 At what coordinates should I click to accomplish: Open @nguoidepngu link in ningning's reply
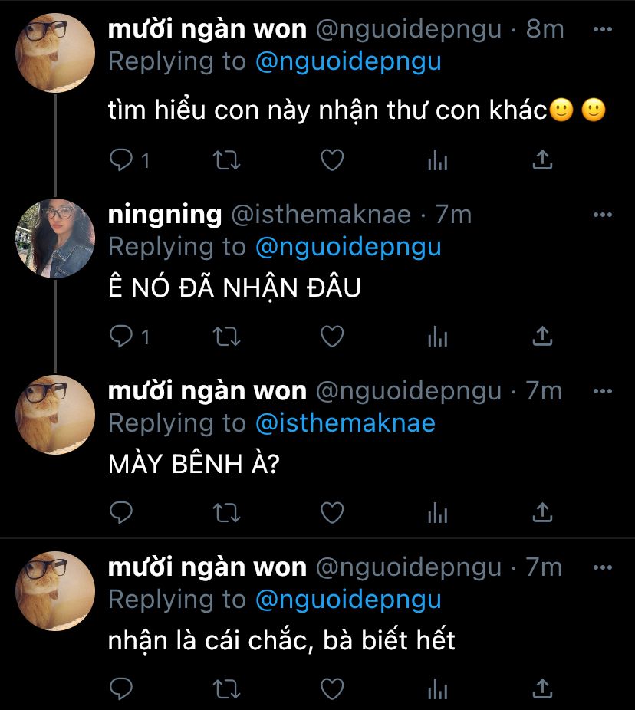(x=348, y=246)
